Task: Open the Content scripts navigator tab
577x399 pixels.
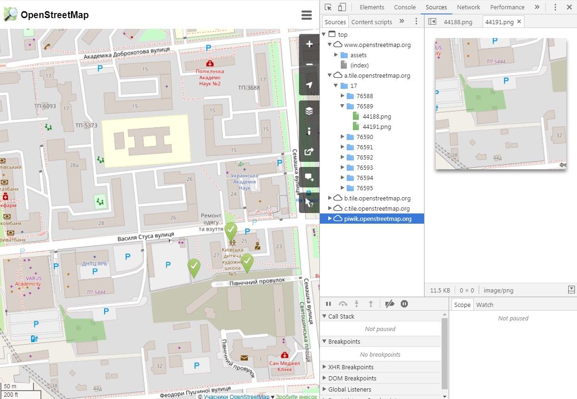Action: [x=371, y=22]
